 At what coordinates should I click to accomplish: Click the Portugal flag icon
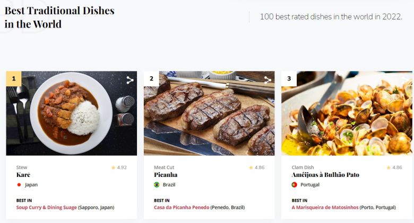tap(294, 185)
